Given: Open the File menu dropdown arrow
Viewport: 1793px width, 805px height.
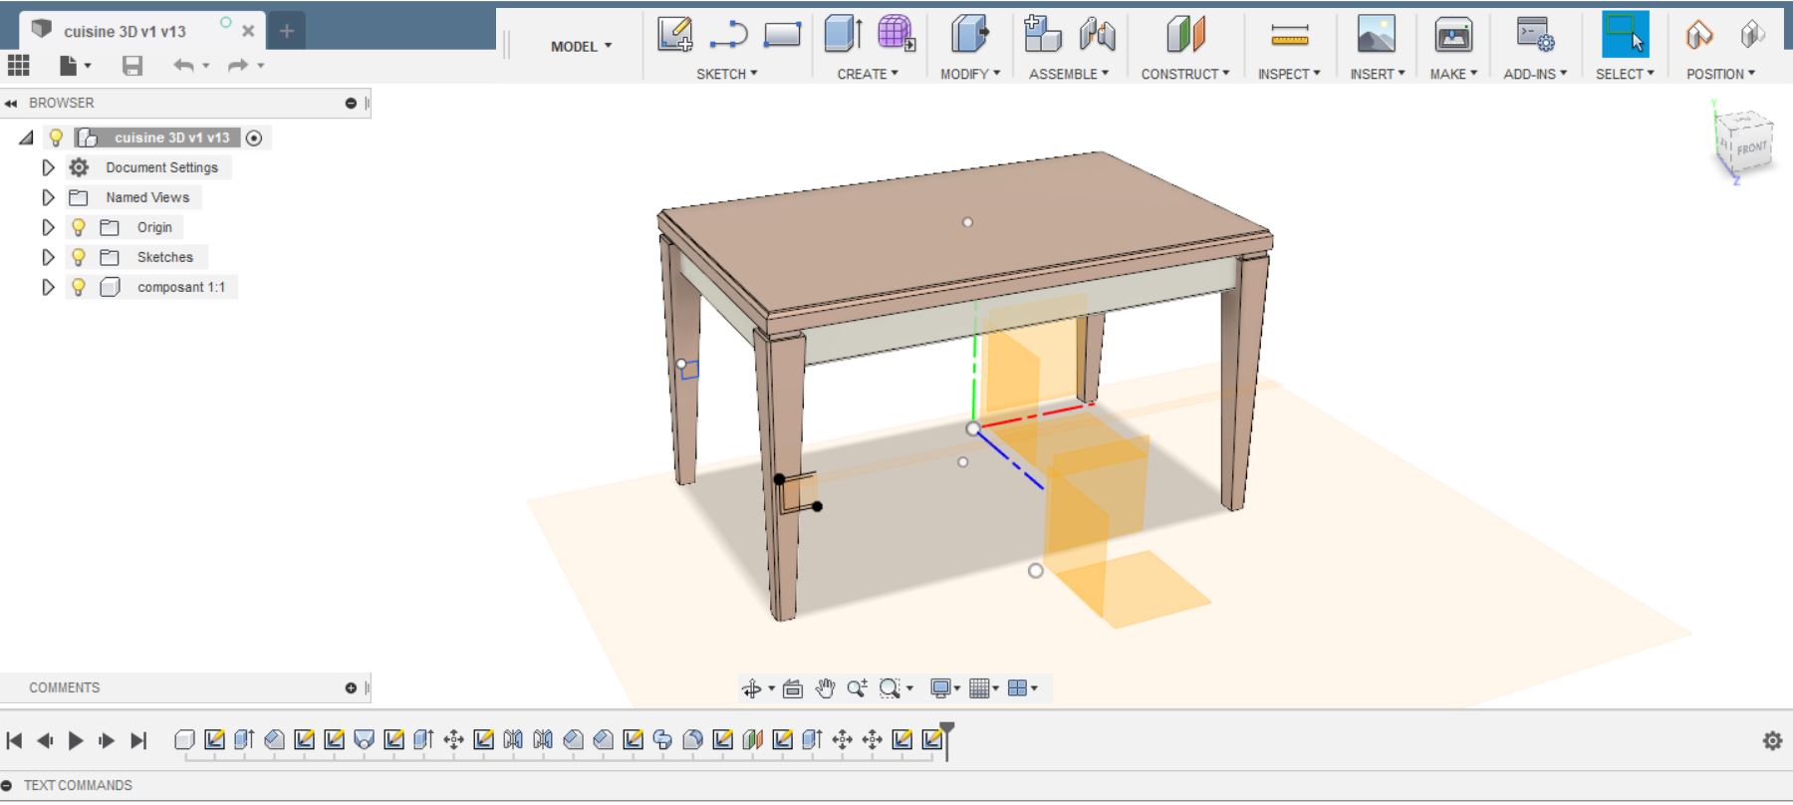Looking at the screenshot, I should [x=88, y=66].
